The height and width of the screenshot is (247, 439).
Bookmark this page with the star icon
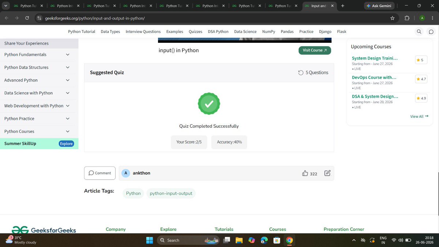pos(393,18)
